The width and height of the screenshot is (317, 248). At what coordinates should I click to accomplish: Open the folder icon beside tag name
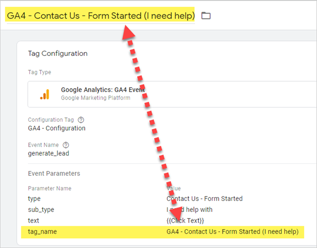[206, 15]
